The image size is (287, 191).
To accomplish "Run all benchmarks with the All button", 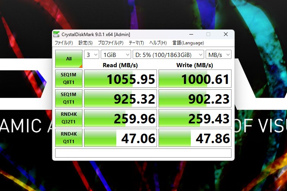I will pyautogui.click(x=69, y=59).
